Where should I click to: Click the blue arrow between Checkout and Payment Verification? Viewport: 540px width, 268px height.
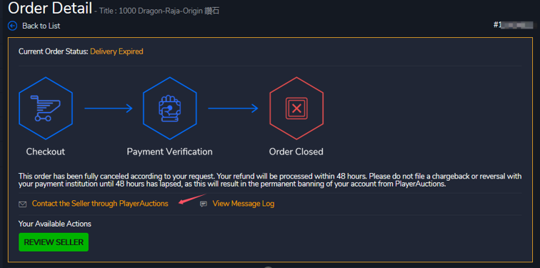(109, 109)
